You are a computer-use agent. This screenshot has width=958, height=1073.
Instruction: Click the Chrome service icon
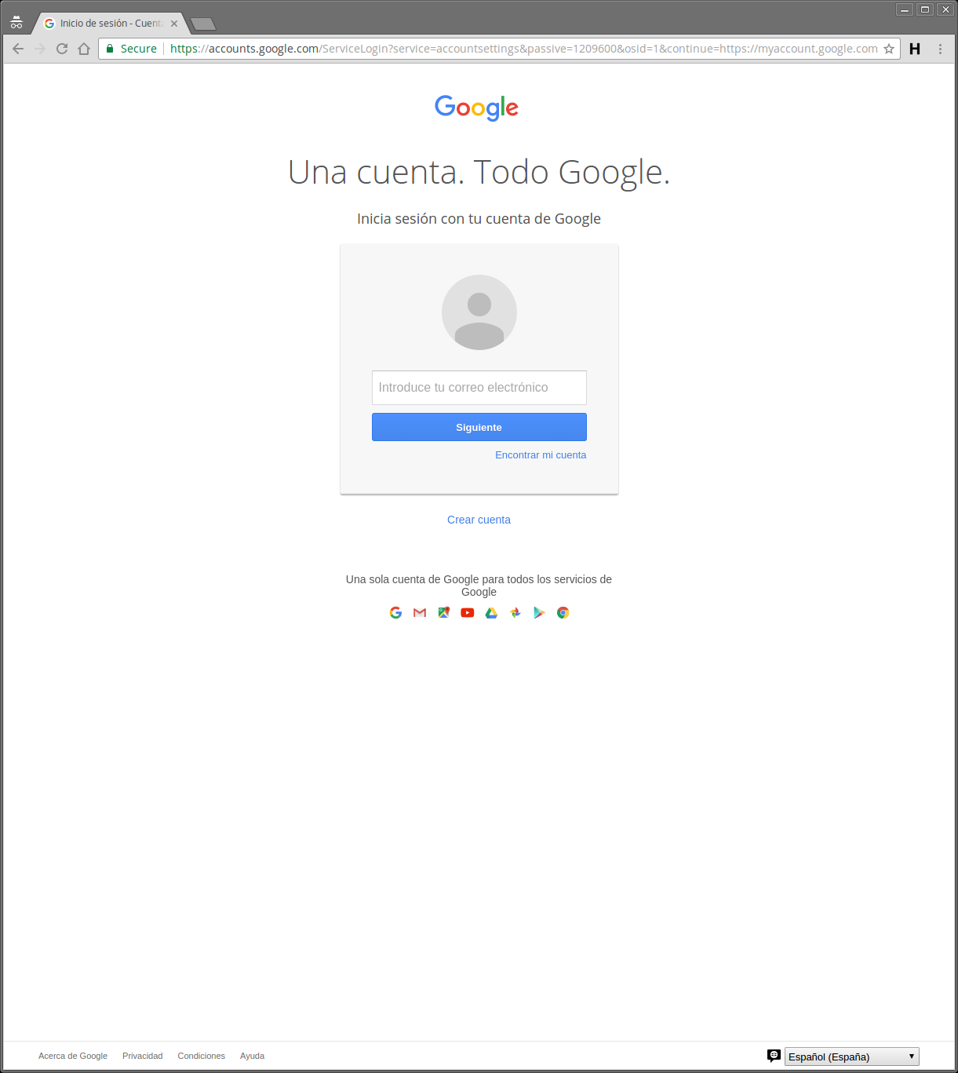pos(563,613)
